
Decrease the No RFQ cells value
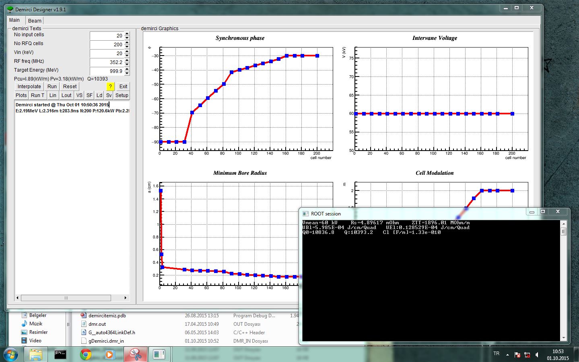point(127,47)
